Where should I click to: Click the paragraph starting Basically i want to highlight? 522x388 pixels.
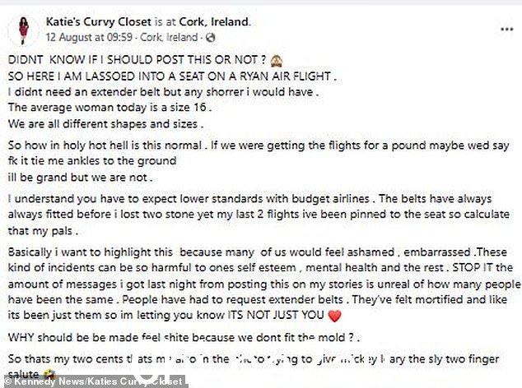pos(264,284)
